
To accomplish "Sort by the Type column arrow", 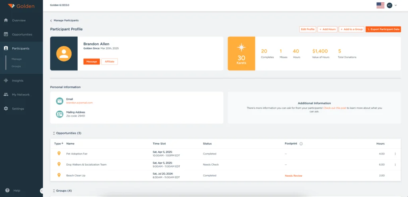I will [x=63, y=143].
